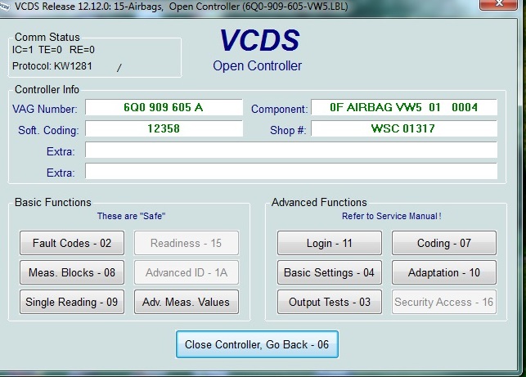The width and height of the screenshot is (526, 377).
Task: Click the "Advanced Functions" group label
Action: click(x=319, y=202)
